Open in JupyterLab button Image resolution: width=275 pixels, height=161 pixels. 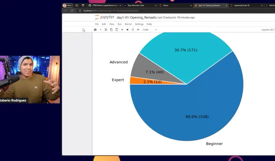(268, 30)
